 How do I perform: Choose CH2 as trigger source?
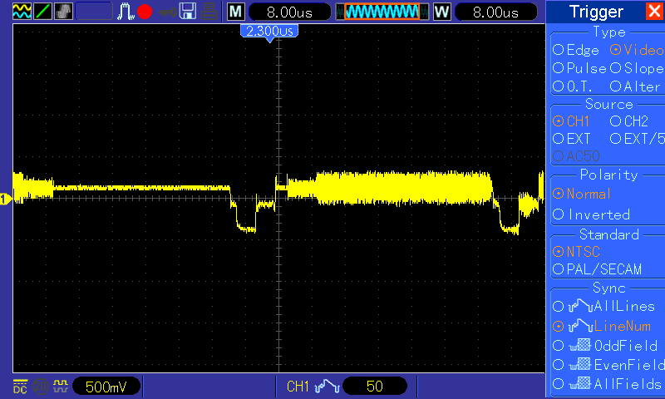pos(629,121)
